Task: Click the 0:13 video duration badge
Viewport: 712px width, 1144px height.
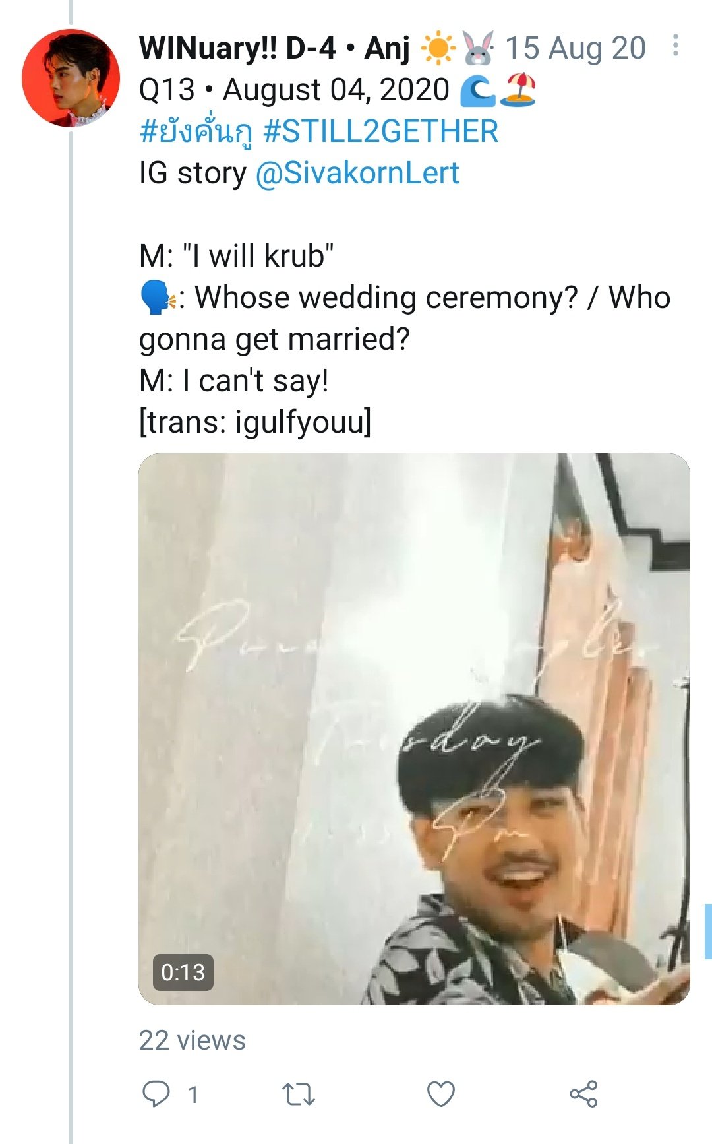Action: [183, 972]
